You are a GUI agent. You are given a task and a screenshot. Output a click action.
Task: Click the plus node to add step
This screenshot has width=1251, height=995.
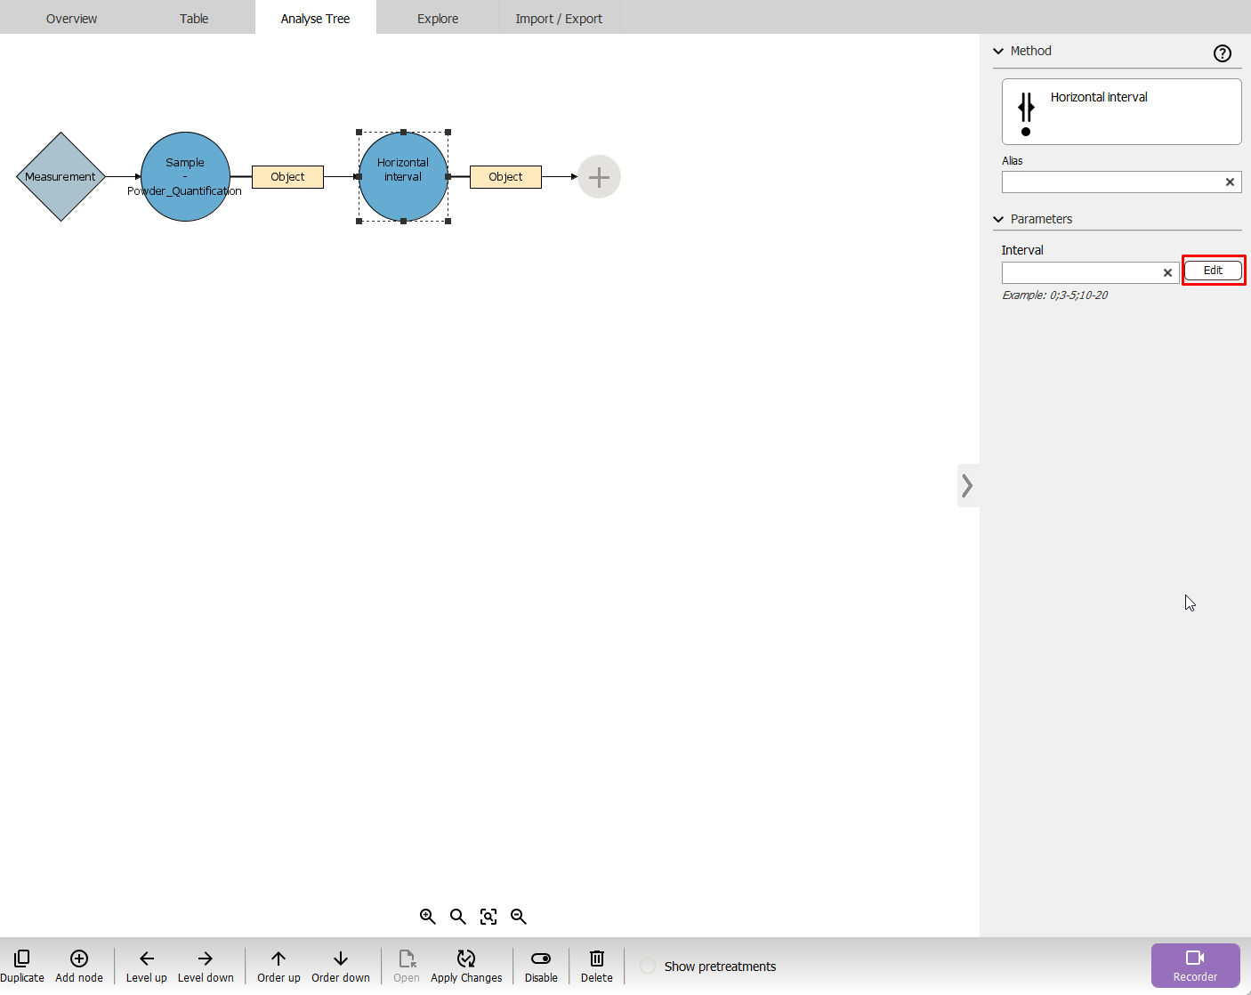click(599, 177)
